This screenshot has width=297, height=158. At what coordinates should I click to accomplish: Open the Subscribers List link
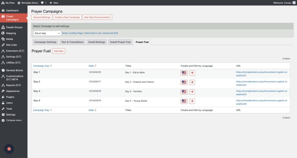pyautogui.click(x=93, y=33)
